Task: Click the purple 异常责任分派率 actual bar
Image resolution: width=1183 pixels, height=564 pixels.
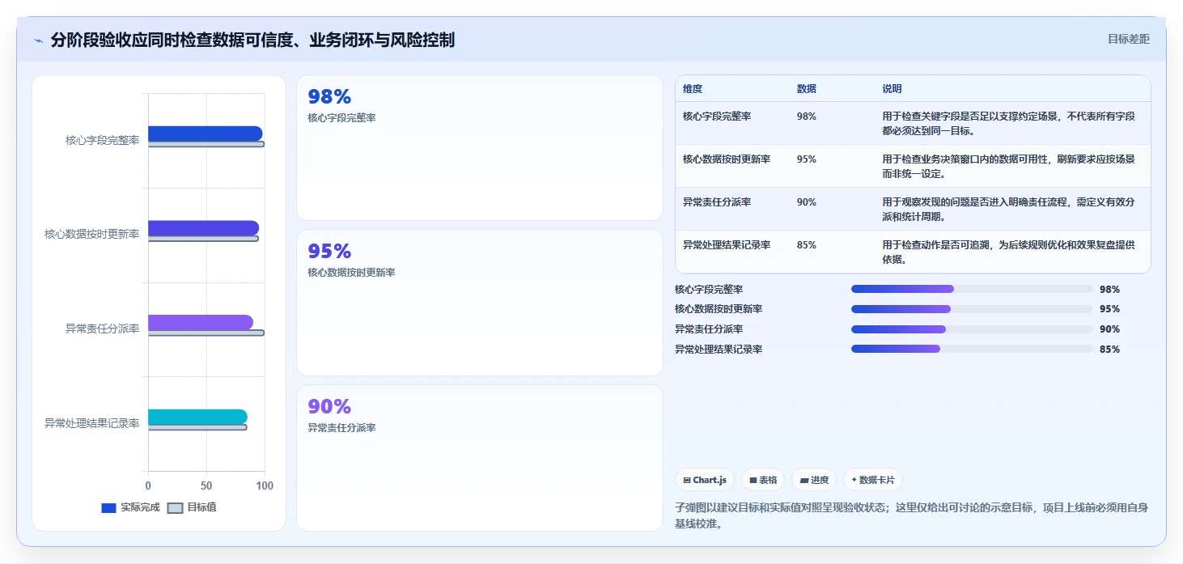Action: [201, 322]
